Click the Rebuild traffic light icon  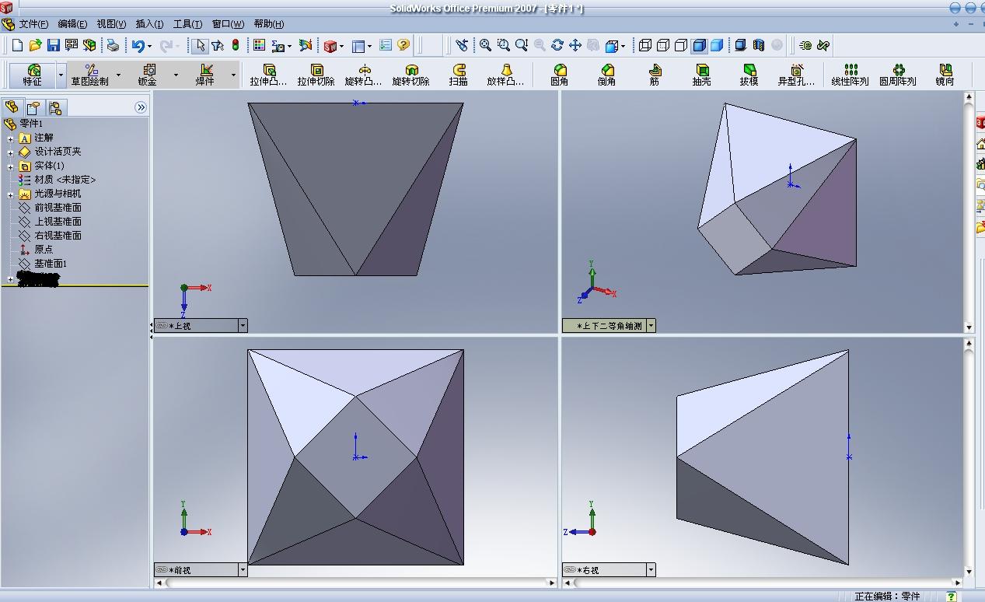[x=236, y=46]
